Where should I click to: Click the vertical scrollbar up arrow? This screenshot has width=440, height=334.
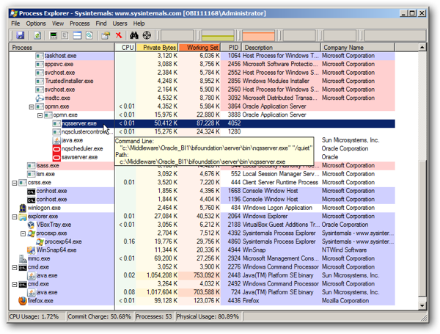[422, 47]
